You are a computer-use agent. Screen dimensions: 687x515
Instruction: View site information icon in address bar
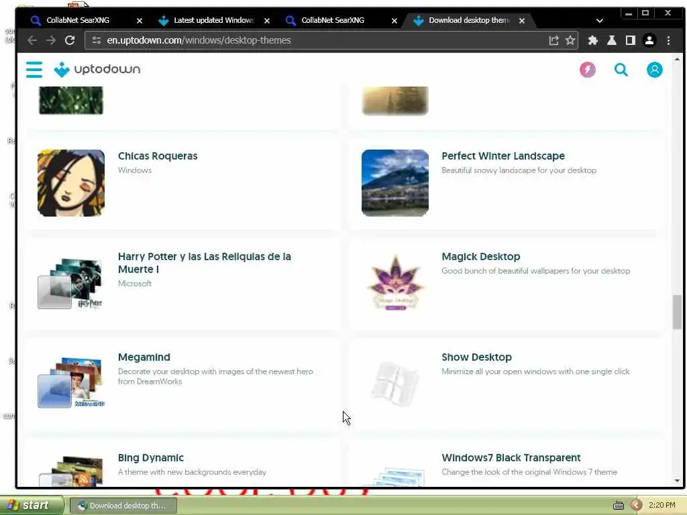97,40
